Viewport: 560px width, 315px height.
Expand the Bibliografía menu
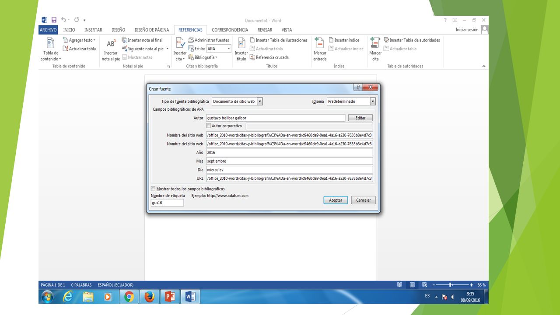[x=203, y=57]
